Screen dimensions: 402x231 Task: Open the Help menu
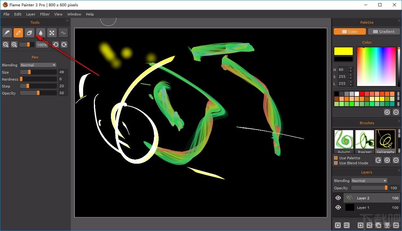click(90, 14)
